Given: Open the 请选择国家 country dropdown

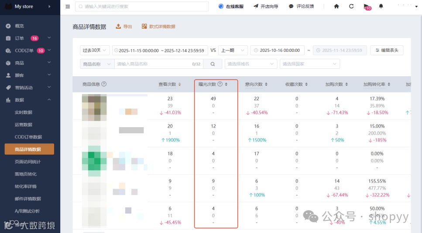Looking at the screenshot, I should pyautogui.click(x=310, y=64).
